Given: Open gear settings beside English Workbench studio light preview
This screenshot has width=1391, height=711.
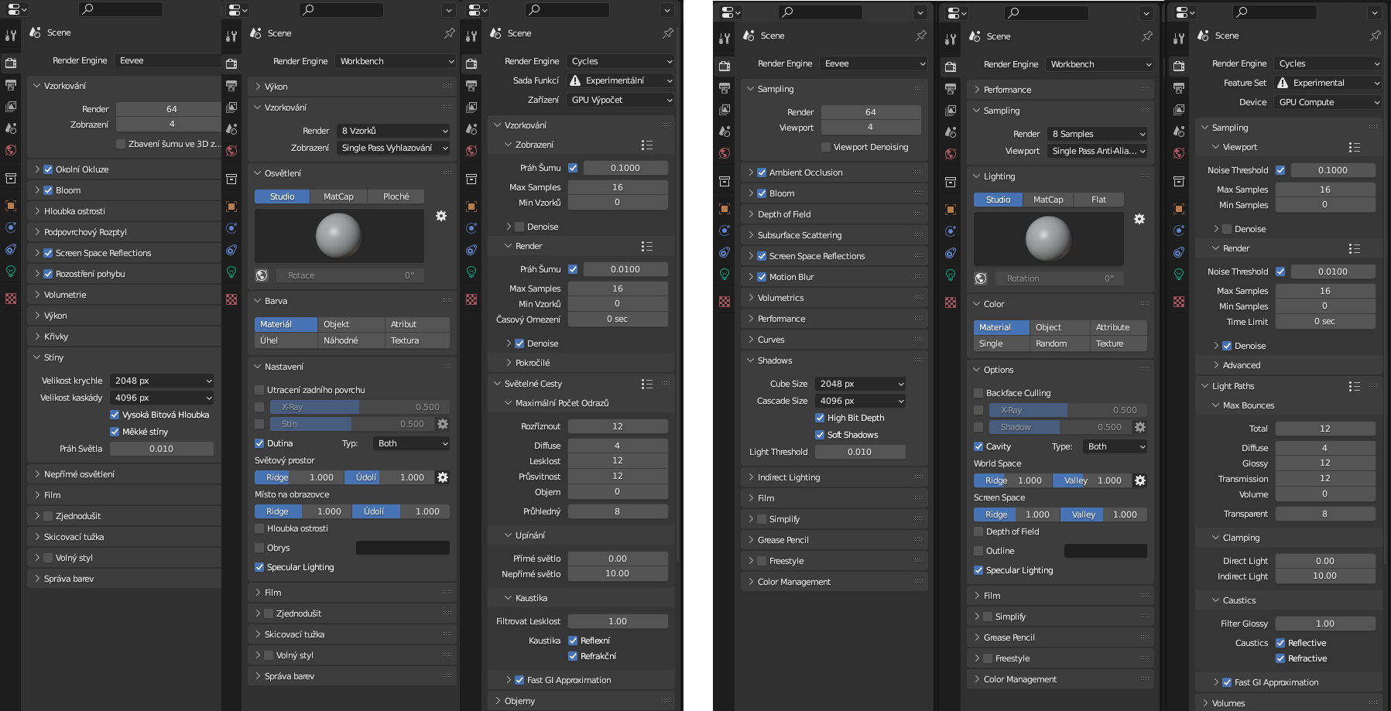Looking at the screenshot, I should point(1139,219).
